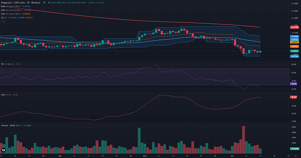The height and width of the screenshot is (158, 301).
Task: Click the yellow 0.09725 price axis label
Action: [x=294, y=42]
